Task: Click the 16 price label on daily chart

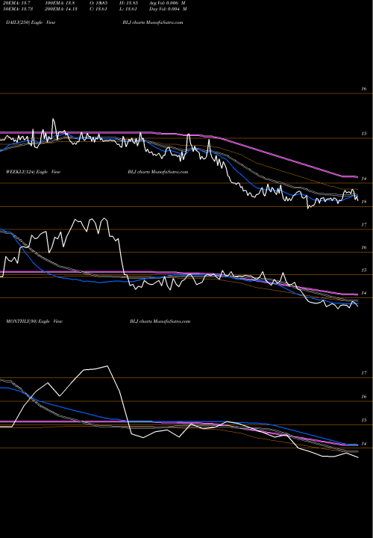Action: click(364, 89)
